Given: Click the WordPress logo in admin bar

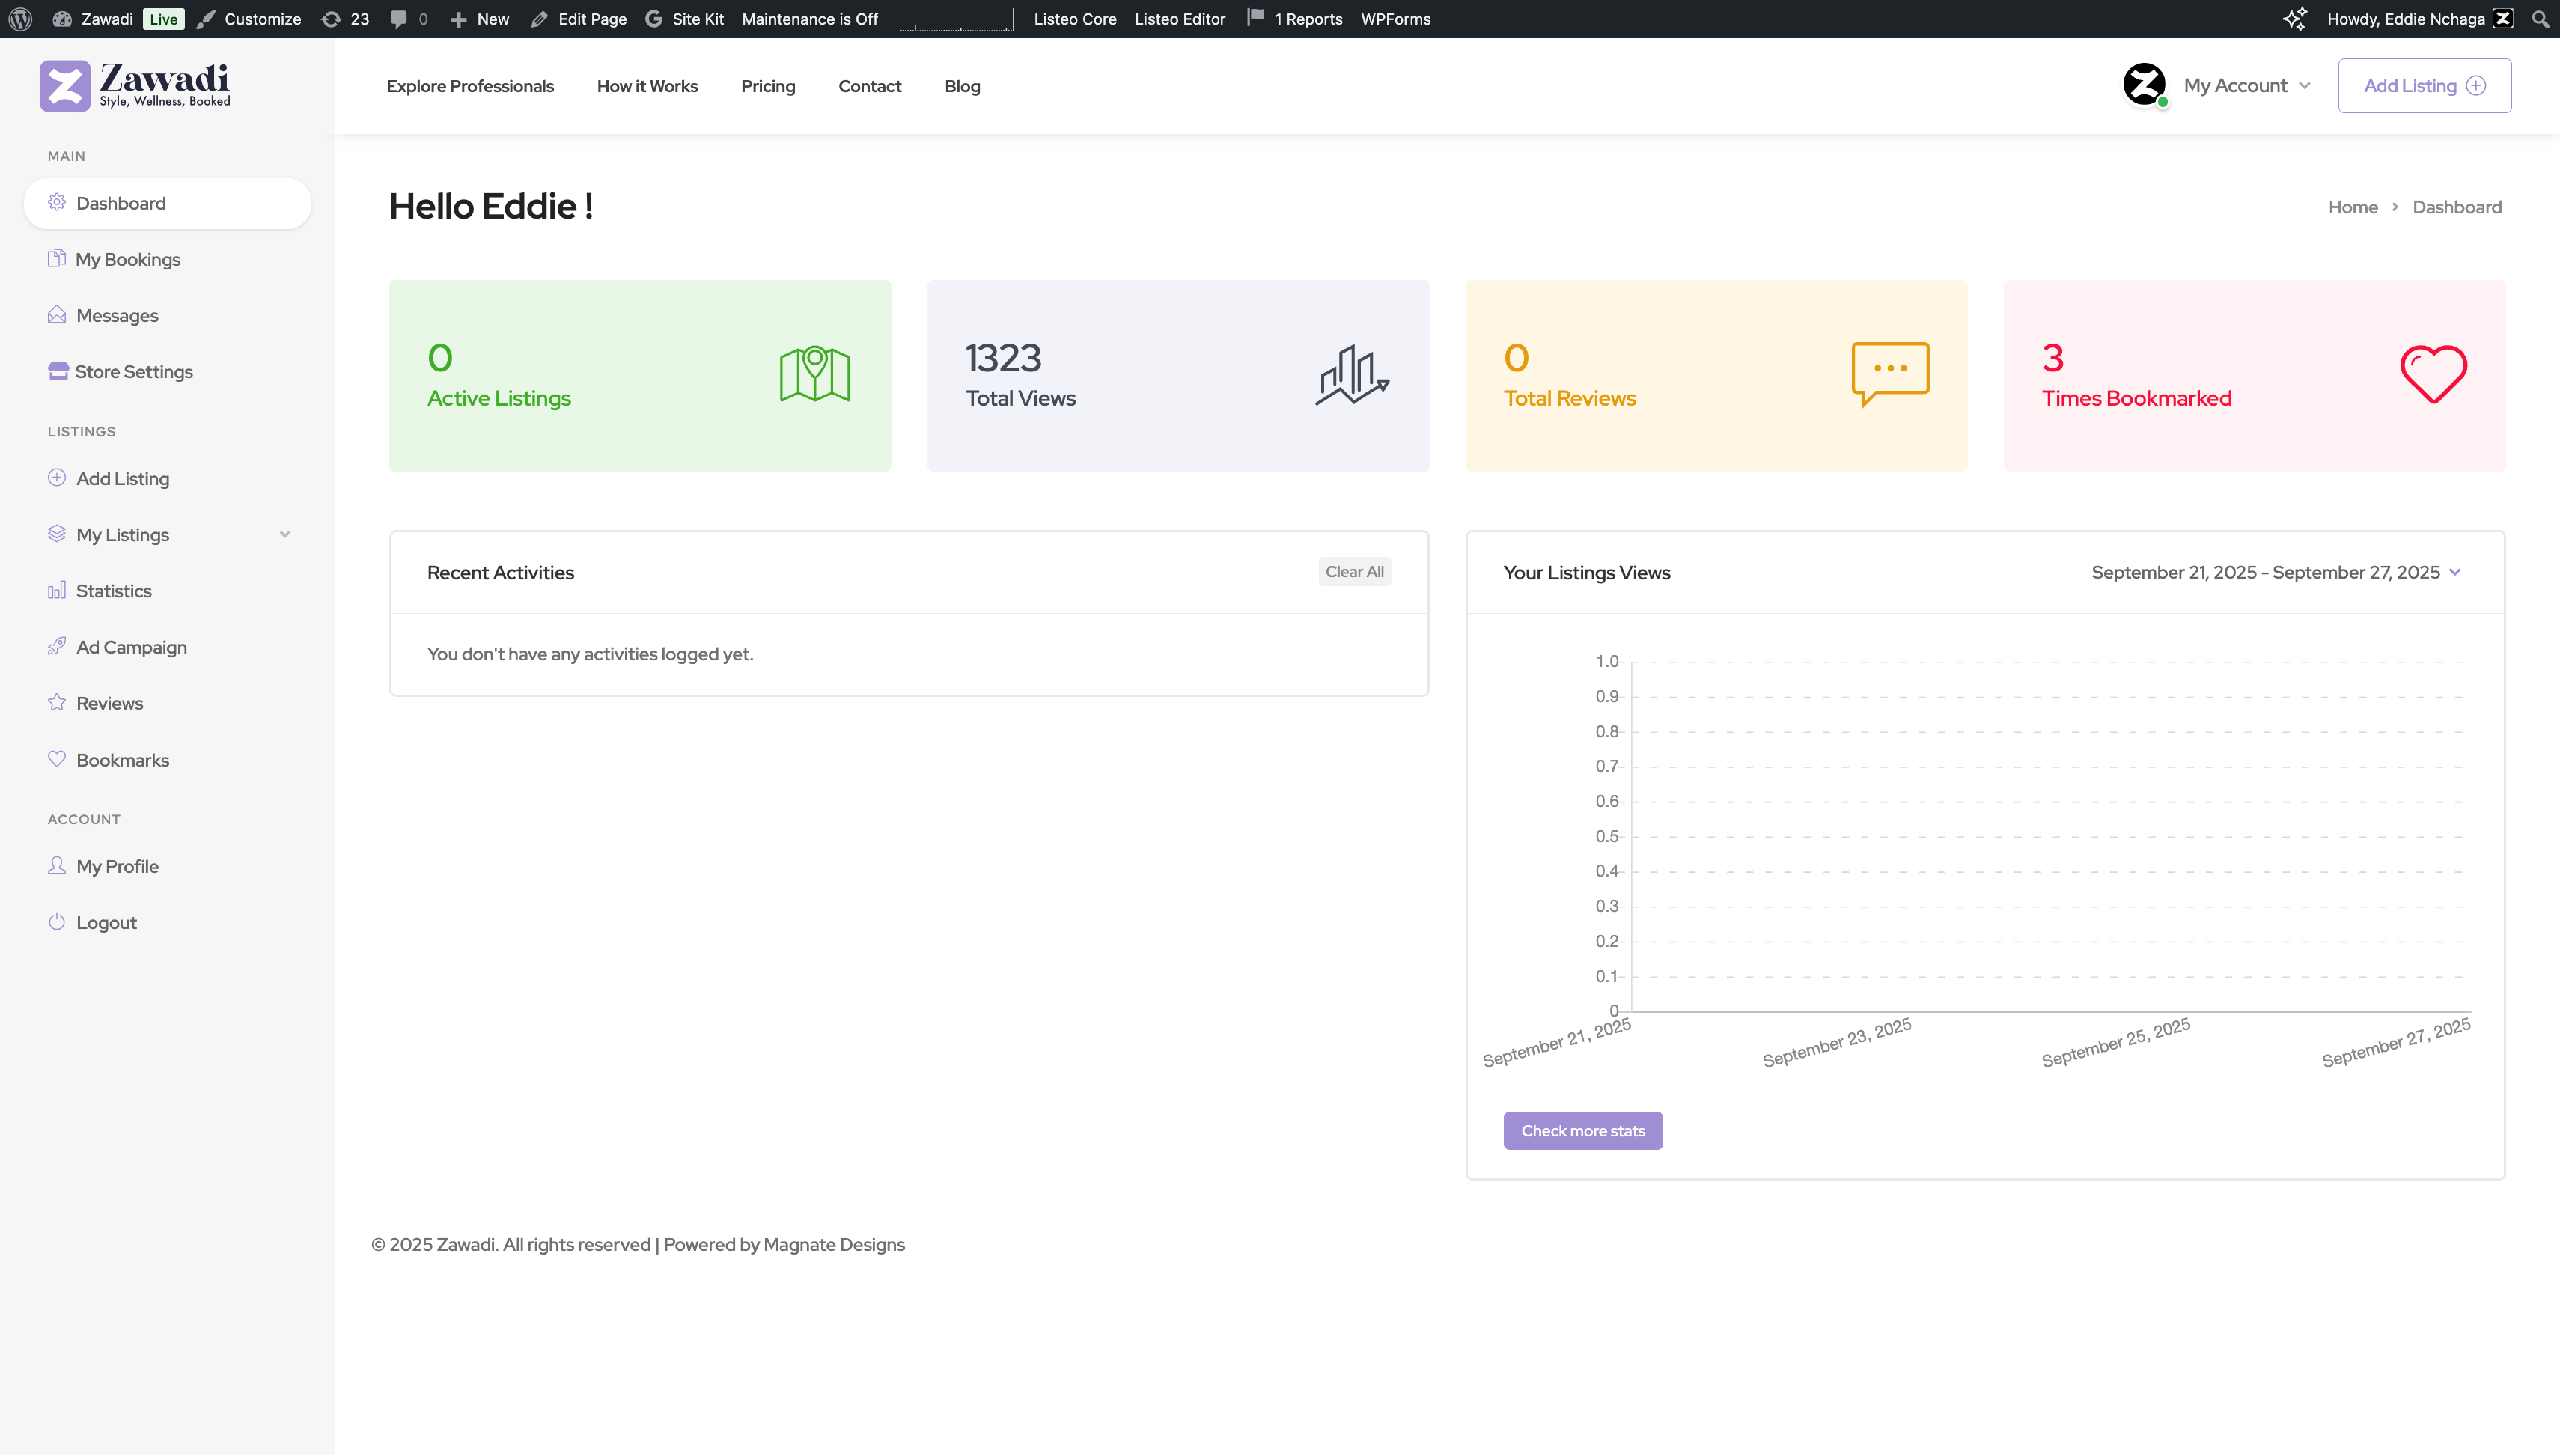Looking at the screenshot, I should (20, 19).
